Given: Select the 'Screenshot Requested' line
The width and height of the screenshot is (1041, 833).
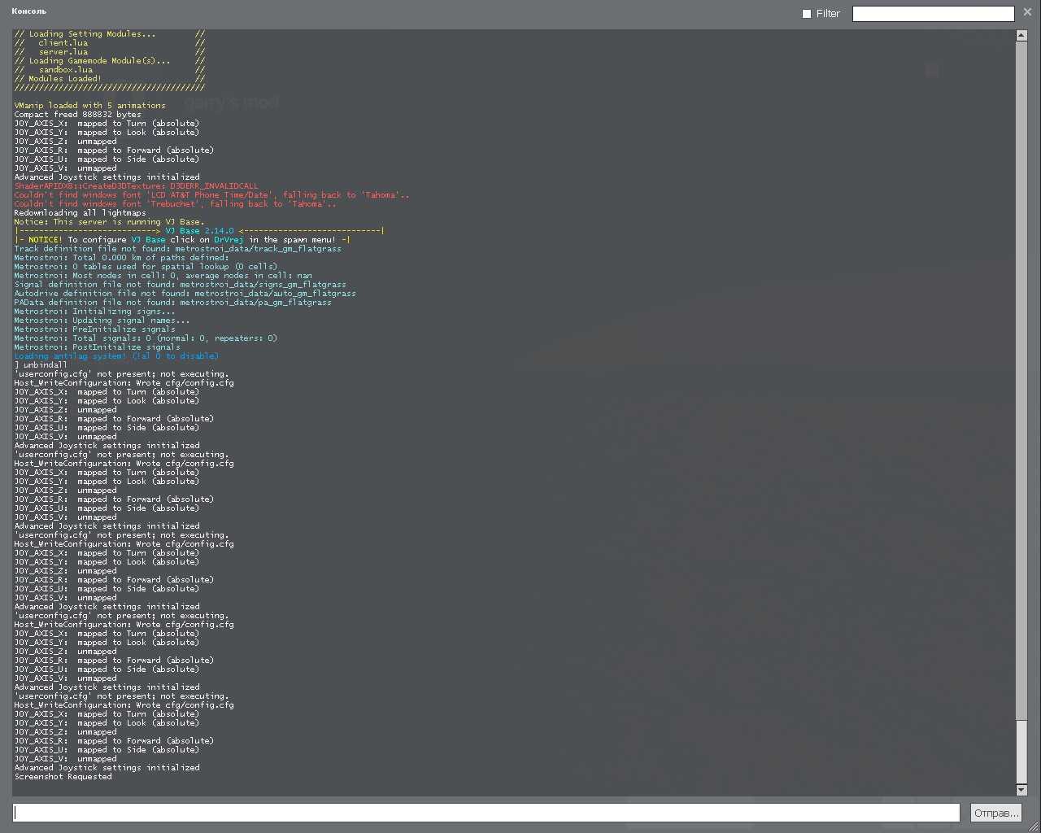Looking at the screenshot, I should [63, 777].
